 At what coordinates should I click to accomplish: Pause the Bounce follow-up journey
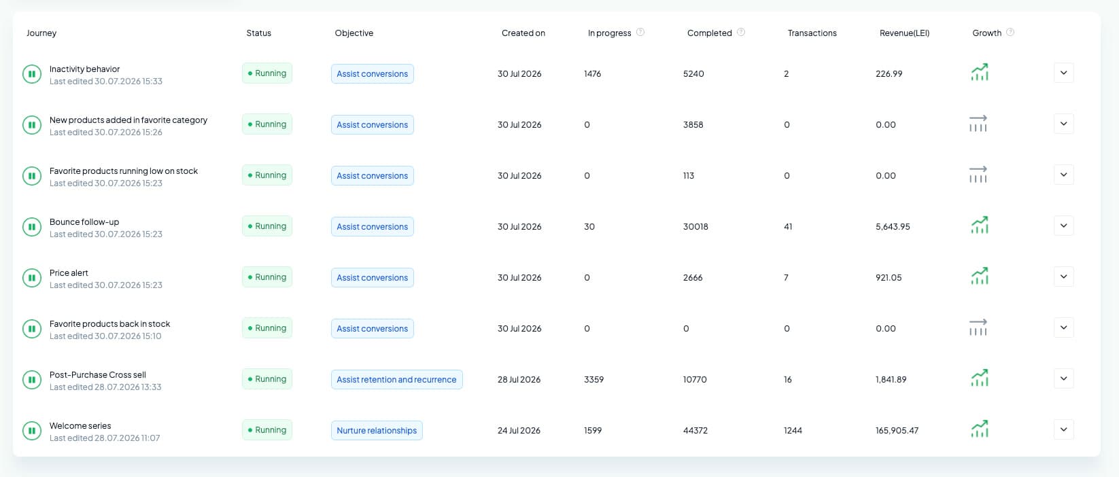click(x=32, y=226)
